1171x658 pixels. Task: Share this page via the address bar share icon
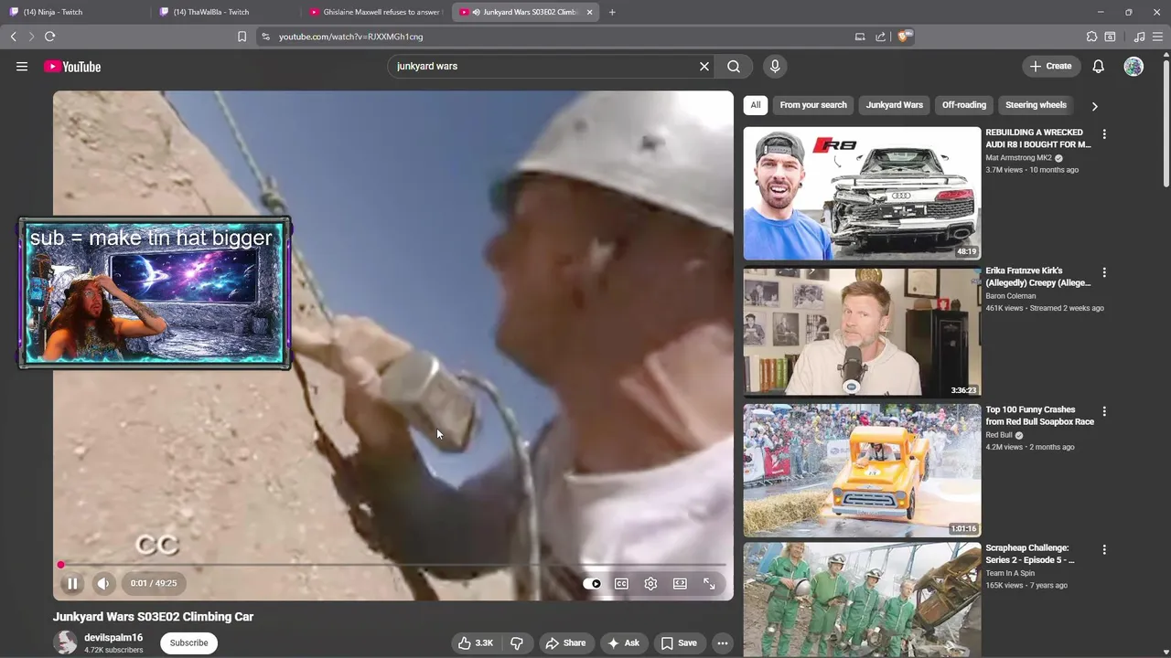click(x=880, y=37)
